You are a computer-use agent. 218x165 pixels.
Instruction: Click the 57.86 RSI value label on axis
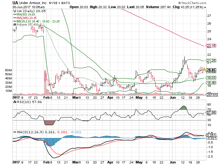coord(211,112)
